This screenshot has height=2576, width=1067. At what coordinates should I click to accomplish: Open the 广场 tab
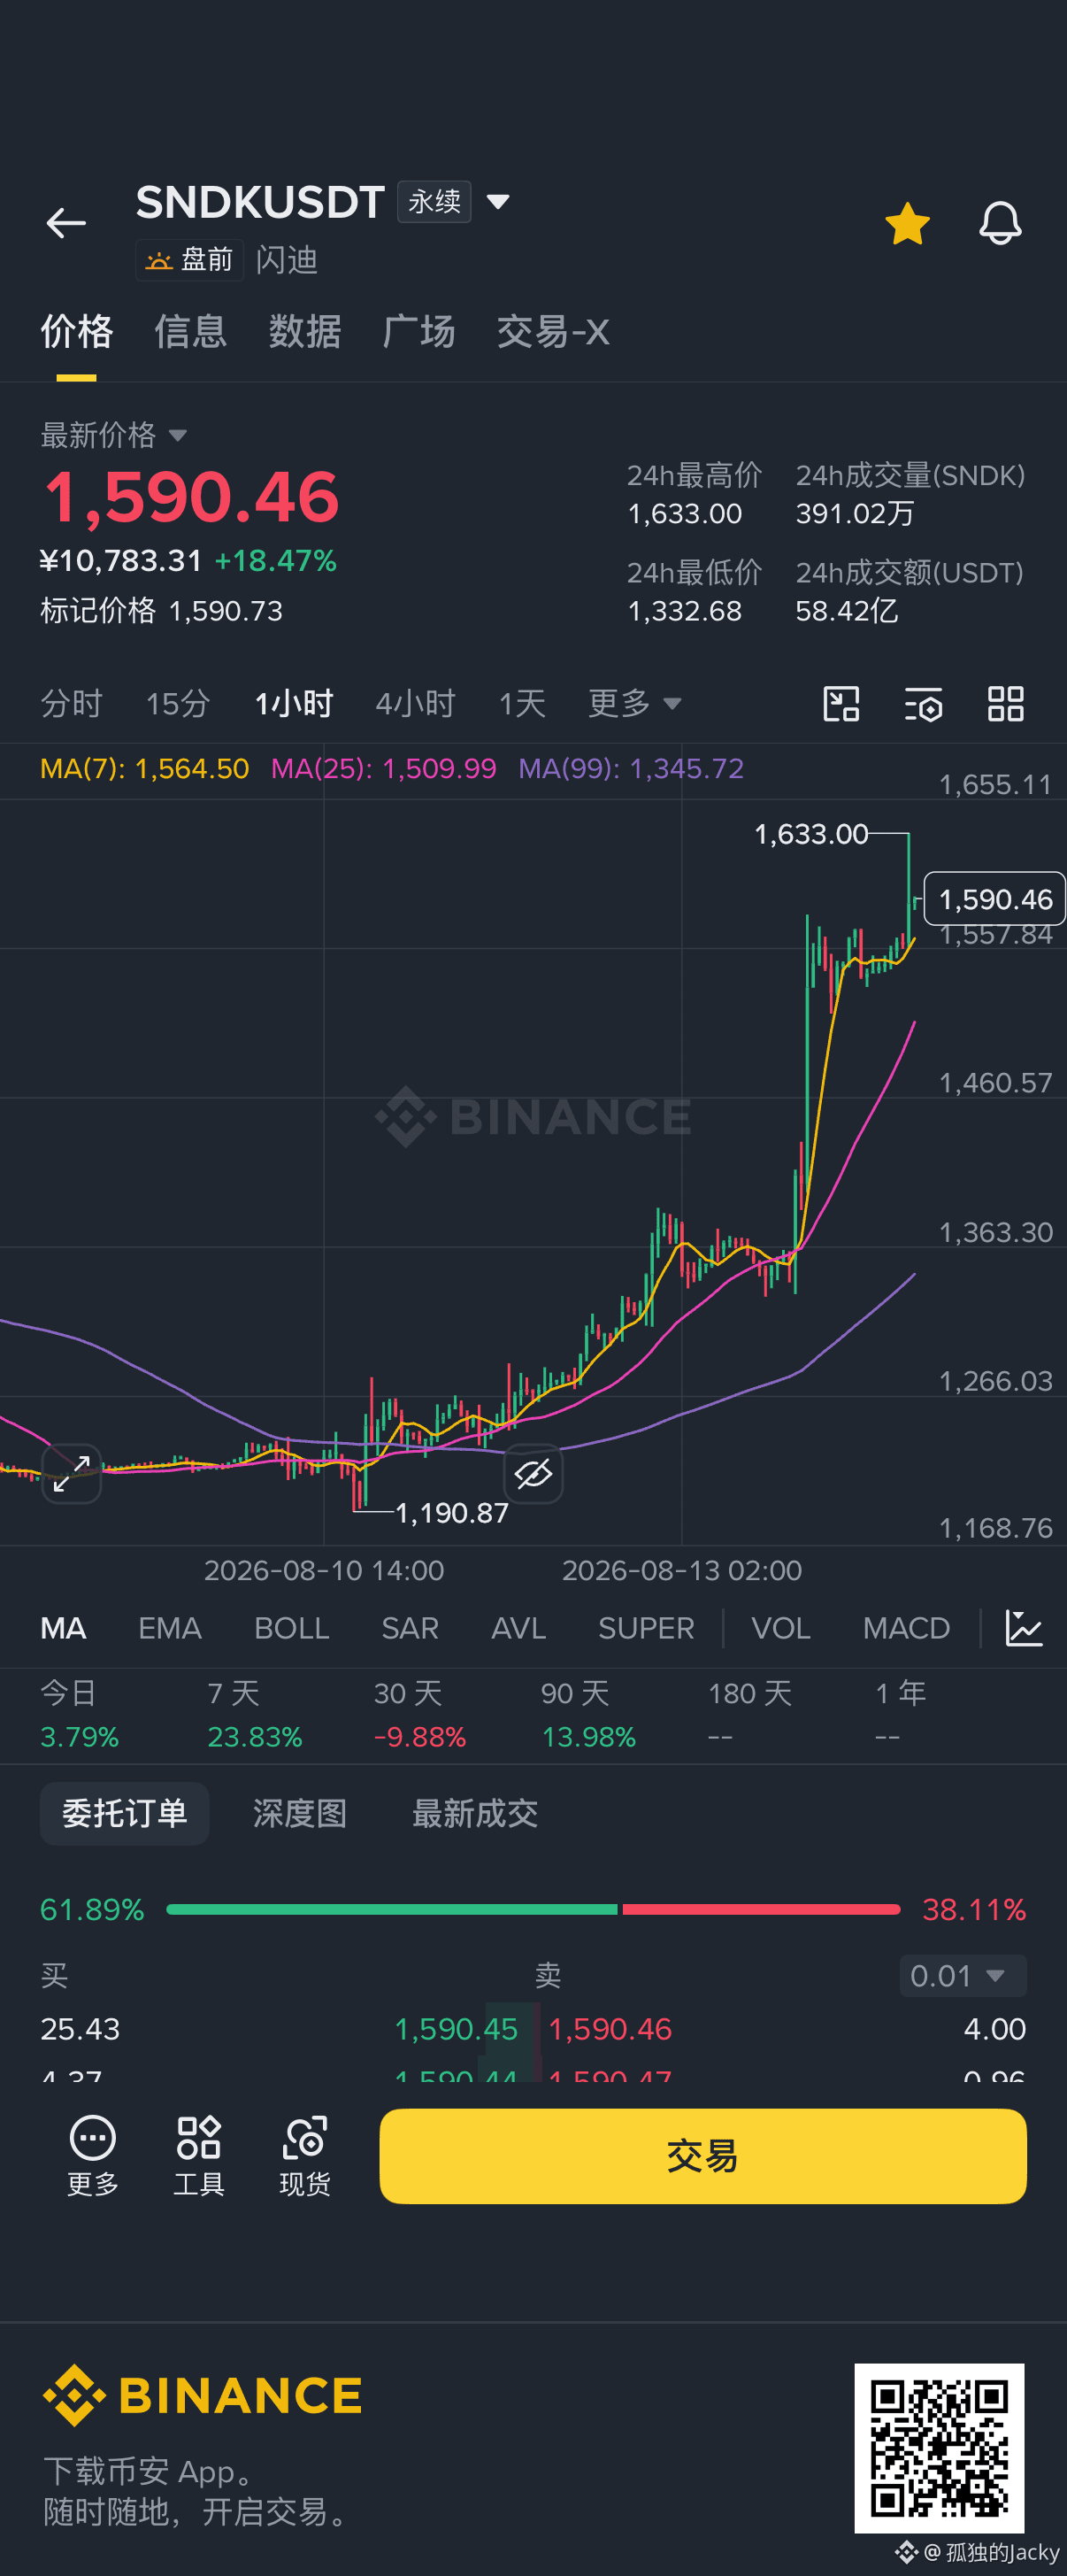pos(418,331)
